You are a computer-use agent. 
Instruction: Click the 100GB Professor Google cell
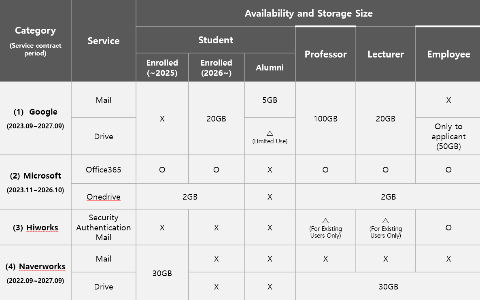[325, 119]
